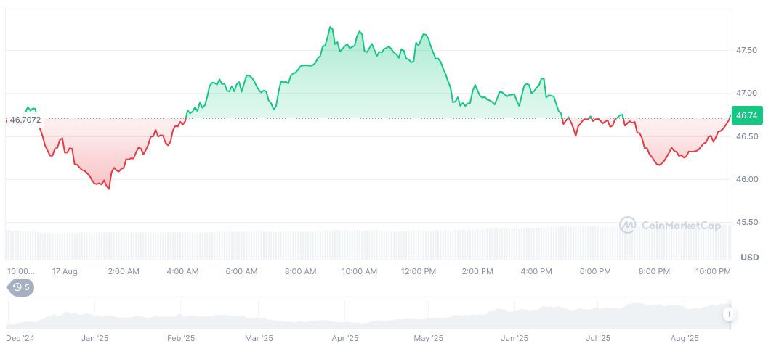This screenshot has height=346, width=779.
Task: Click the Aug '25 label in navigator
Action: [684, 338]
